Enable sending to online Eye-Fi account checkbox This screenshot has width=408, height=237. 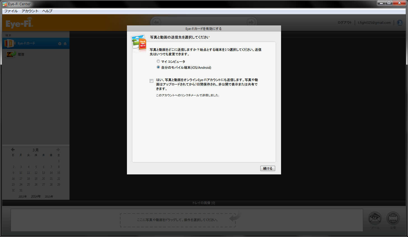152,81
